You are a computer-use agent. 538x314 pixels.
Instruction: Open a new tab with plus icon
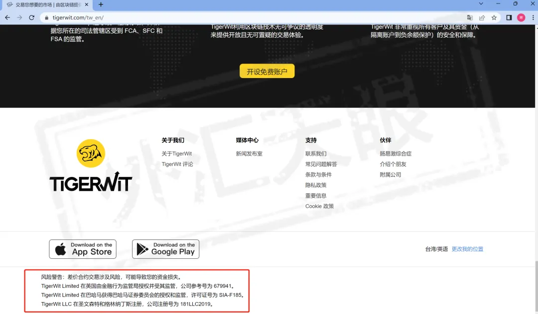[101, 4]
